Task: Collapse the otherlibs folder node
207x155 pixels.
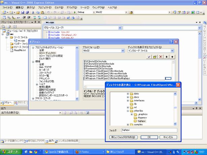Action: click(128, 111)
